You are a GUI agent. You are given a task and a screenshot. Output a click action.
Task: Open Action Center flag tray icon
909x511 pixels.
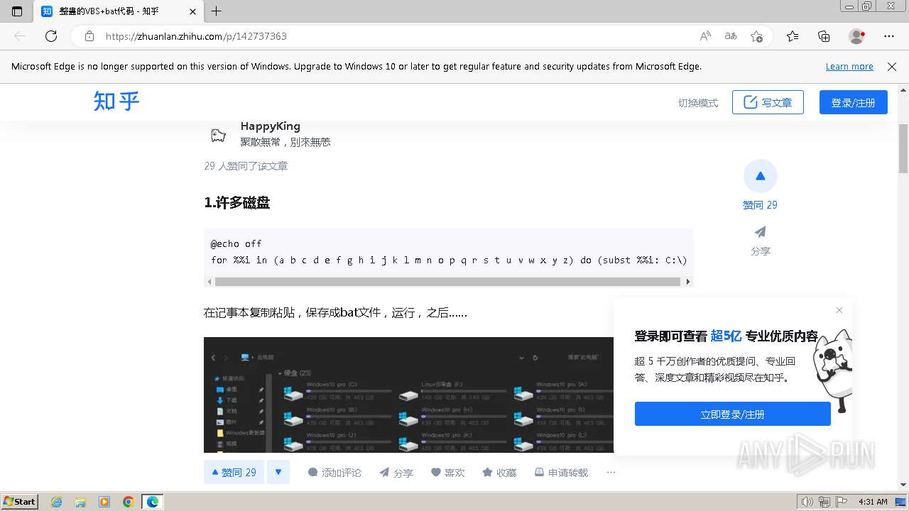coord(842,502)
